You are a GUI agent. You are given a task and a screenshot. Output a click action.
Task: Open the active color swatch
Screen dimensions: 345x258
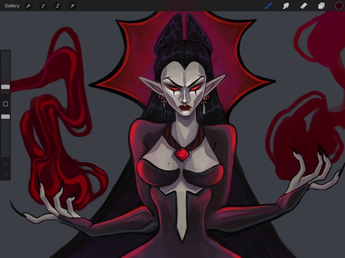[x=339, y=6]
